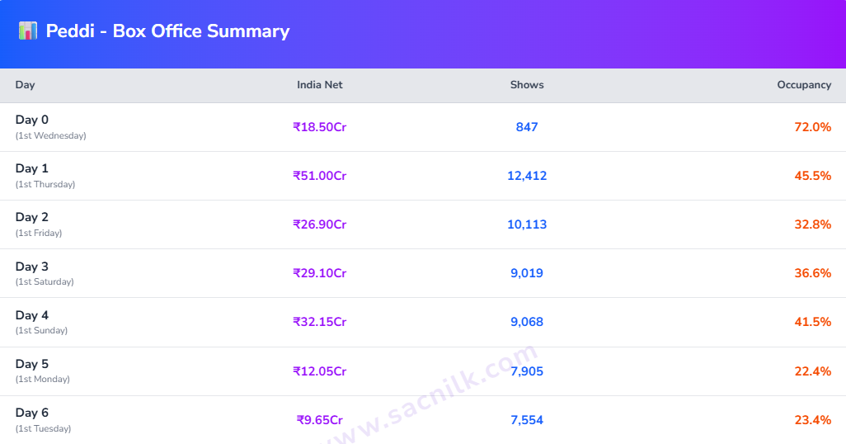This screenshot has width=846, height=444.
Task: Click the Occupancy column header
Action: [x=804, y=85]
